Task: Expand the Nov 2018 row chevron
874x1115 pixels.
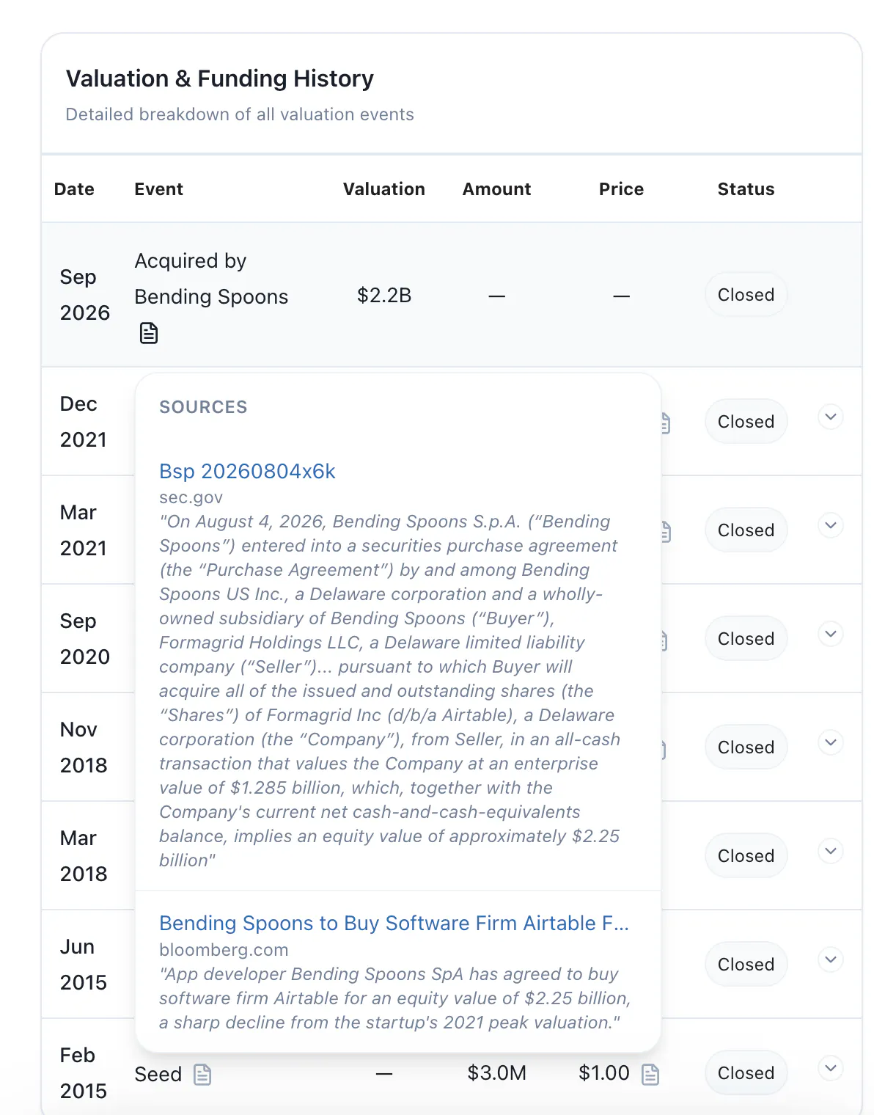Action: tap(831, 742)
